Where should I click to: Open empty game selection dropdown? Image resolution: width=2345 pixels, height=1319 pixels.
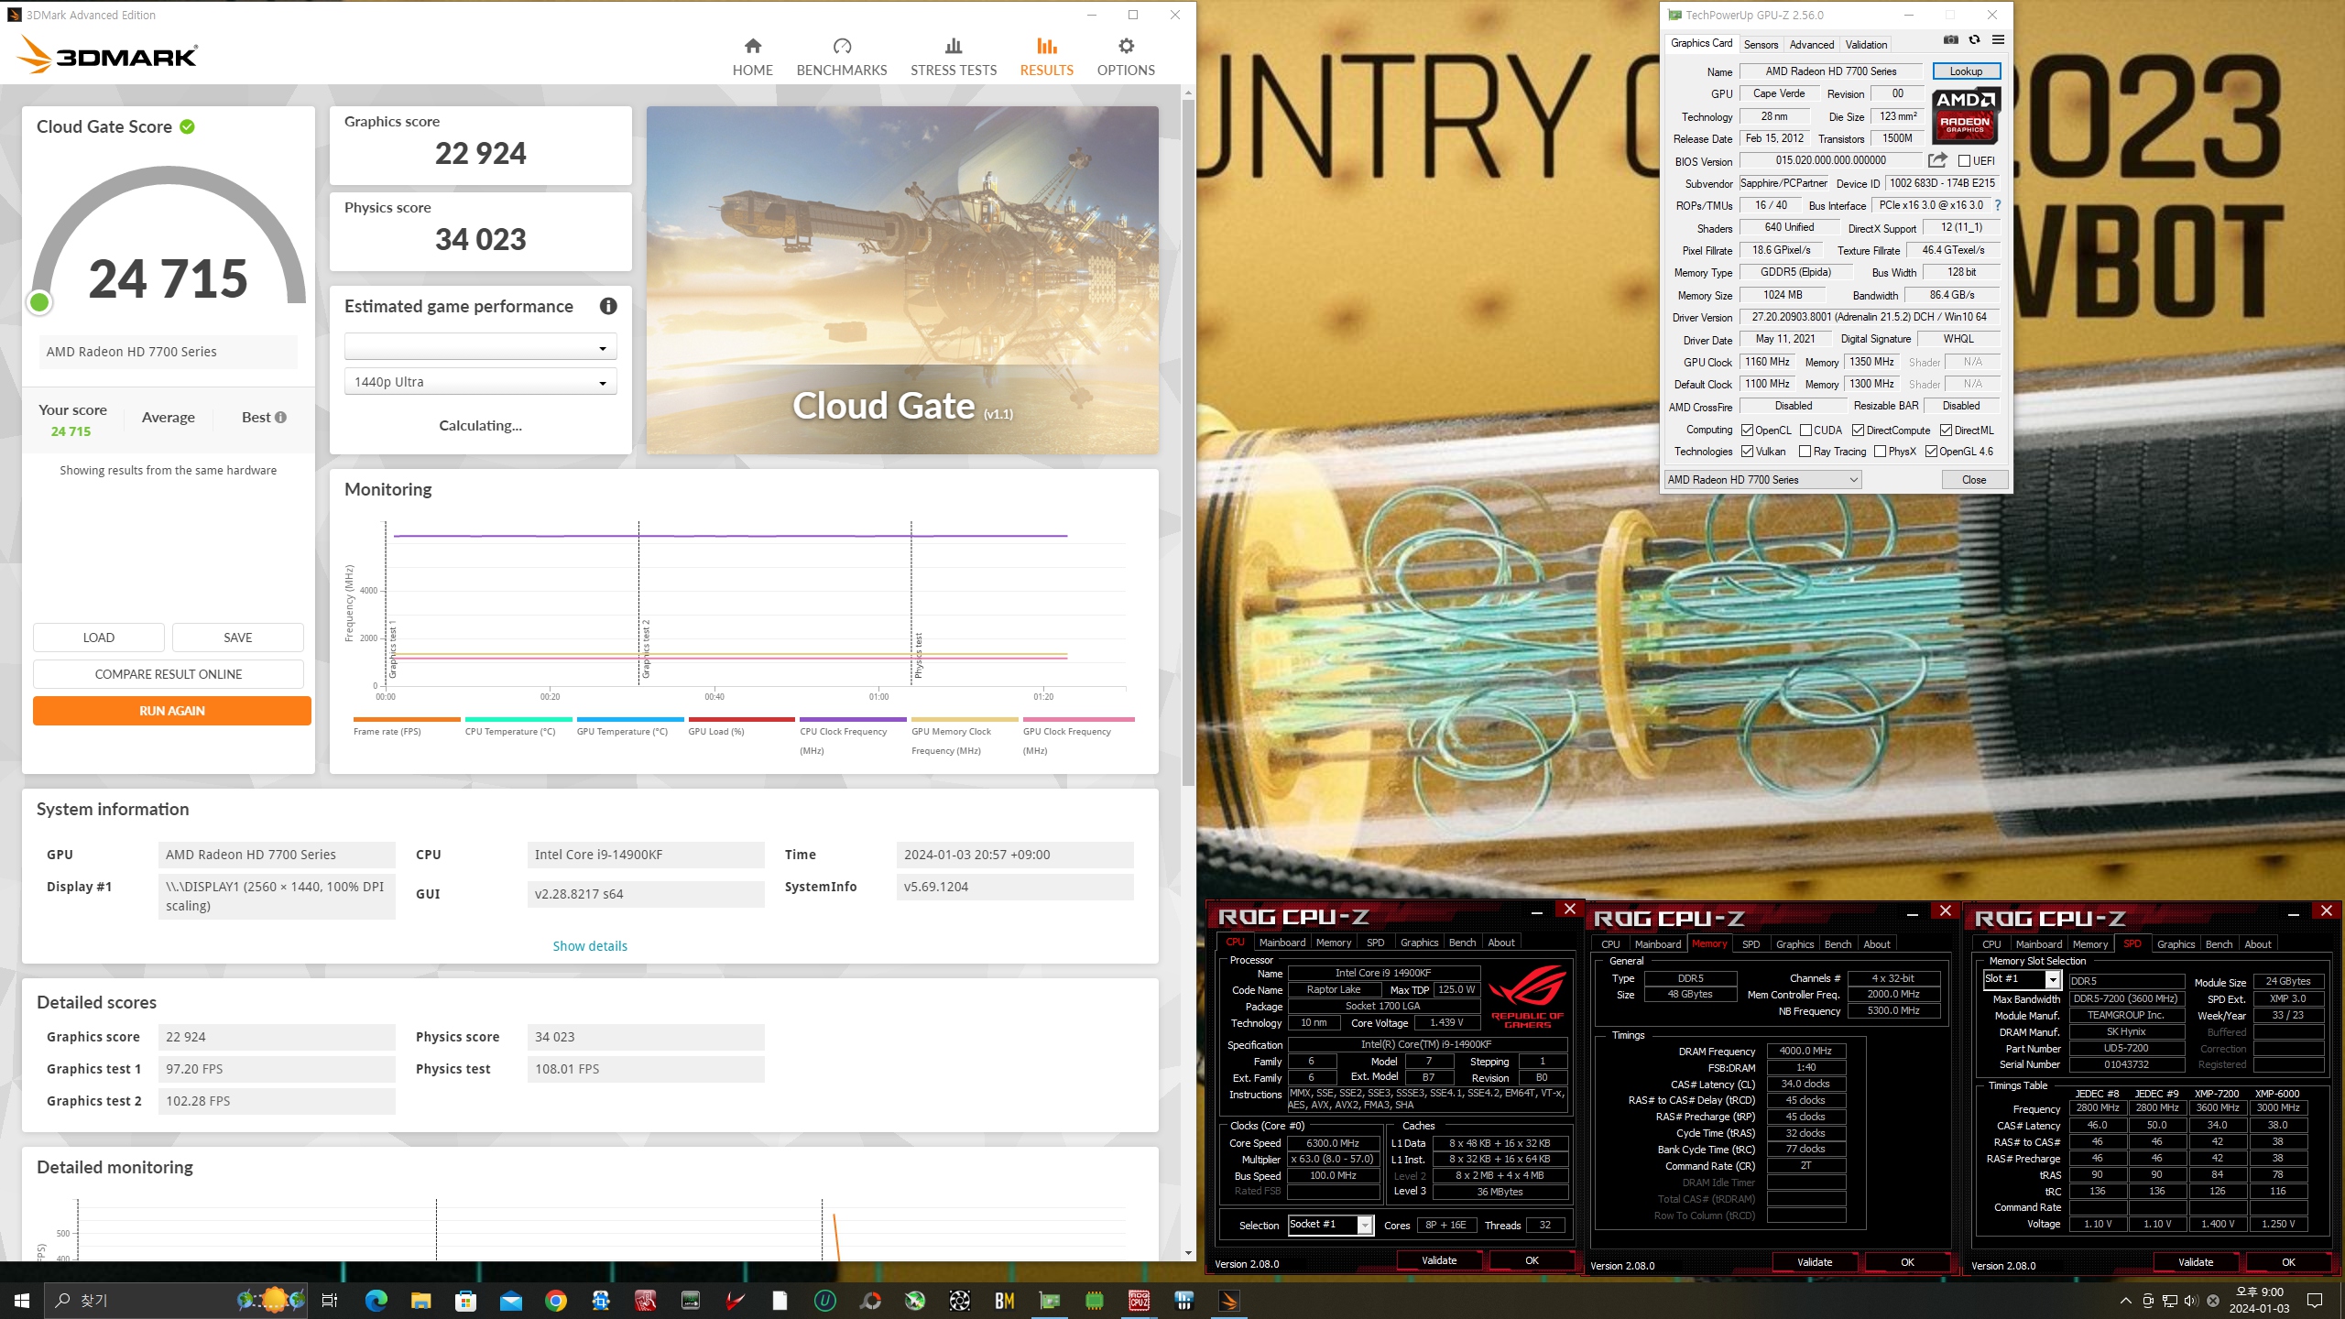click(480, 347)
